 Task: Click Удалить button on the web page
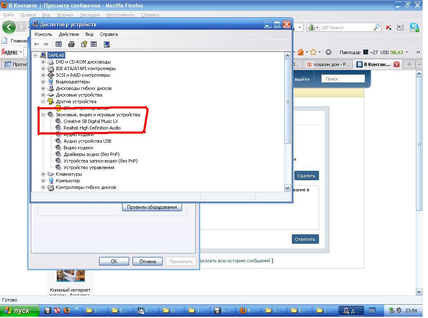pyautogui.click(x=306, y=176)
